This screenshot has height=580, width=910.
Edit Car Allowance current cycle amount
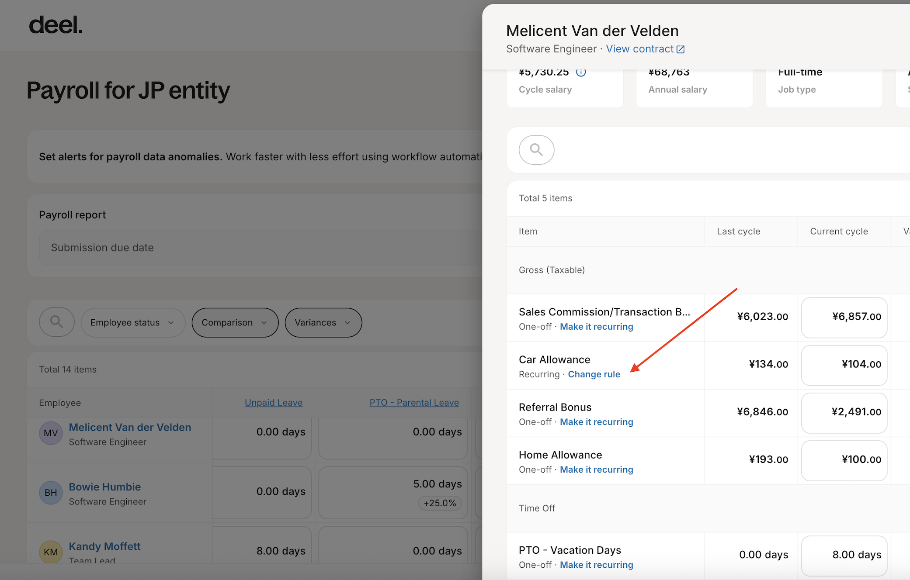(844, 365)
